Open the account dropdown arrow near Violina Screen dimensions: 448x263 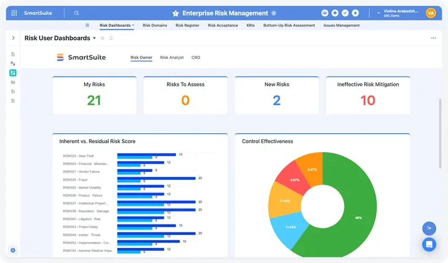click(x=379, y=13)
